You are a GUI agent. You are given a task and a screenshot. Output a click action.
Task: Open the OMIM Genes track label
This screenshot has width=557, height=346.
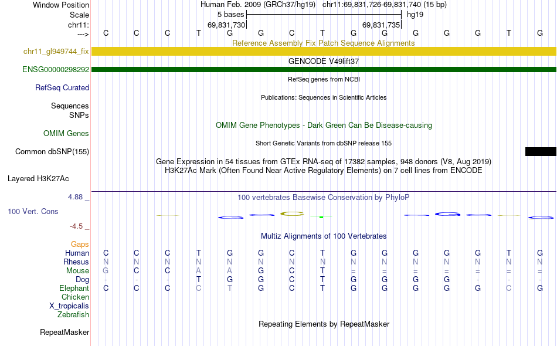tap(66, 134)
